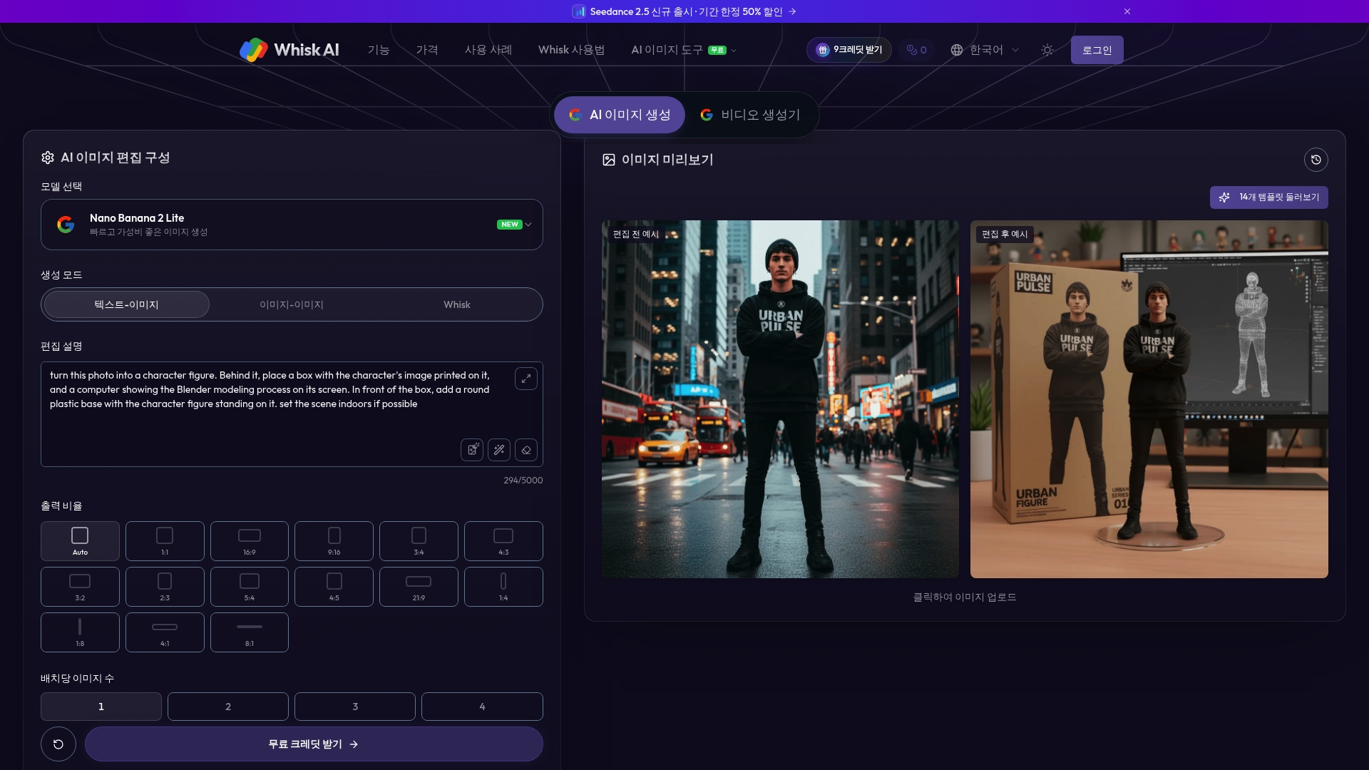1369x770 pixels.
Task: Choose the 1:4 aspect ratio
Action: [503, 587]
